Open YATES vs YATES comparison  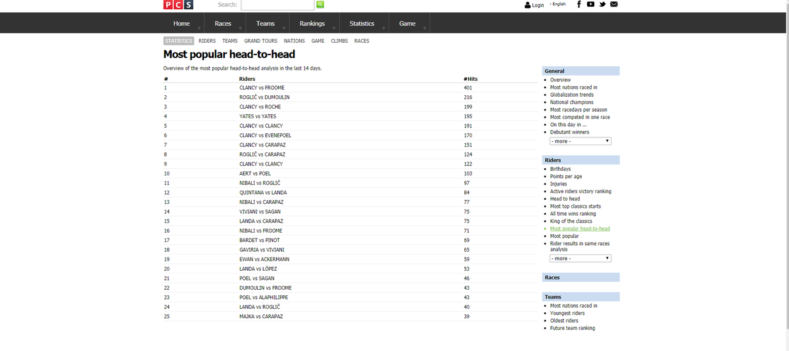click(x=257, y=116)
